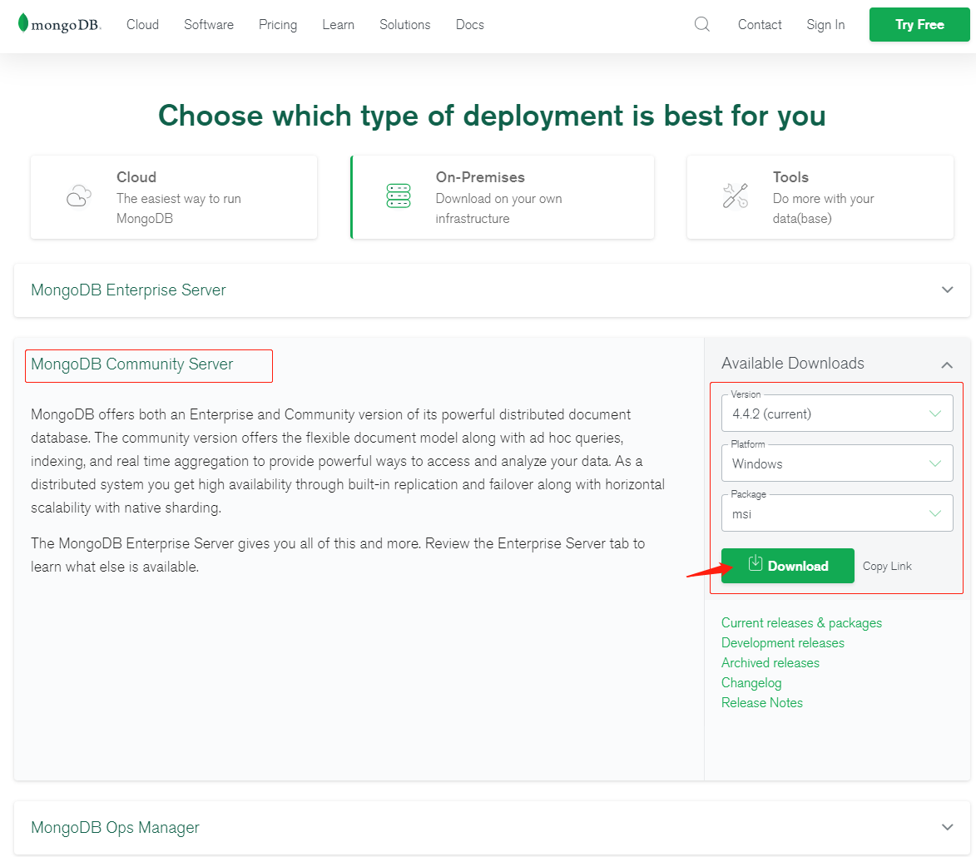Open the Platform dropdown showing Windows

pyautogui.click(x=837, y=463)
